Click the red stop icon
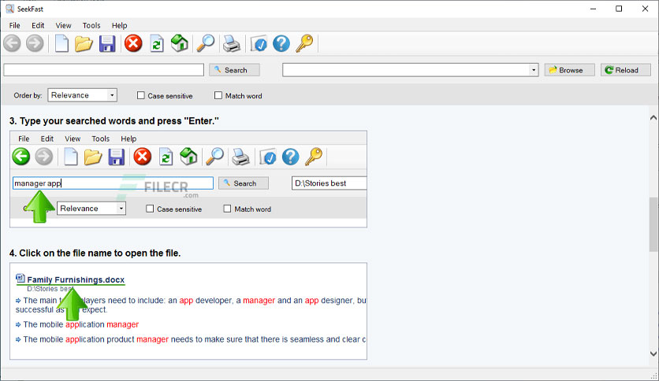The width and height of the screenshot is (659, 381). click(x=133, y=43)
